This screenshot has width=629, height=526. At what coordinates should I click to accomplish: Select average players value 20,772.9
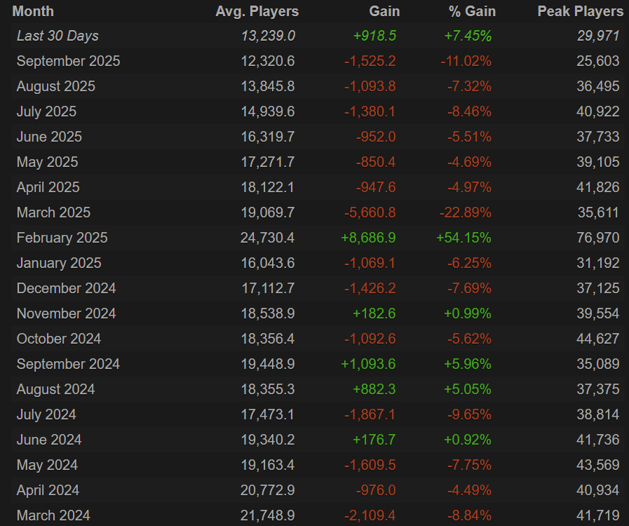coord(268,491)
